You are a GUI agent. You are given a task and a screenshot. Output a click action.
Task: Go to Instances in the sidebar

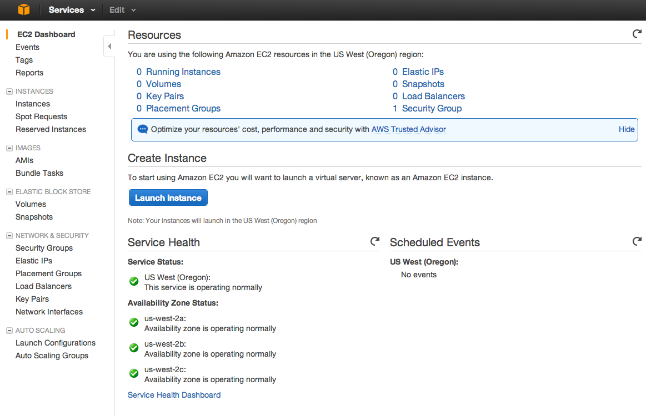point(33,104)
